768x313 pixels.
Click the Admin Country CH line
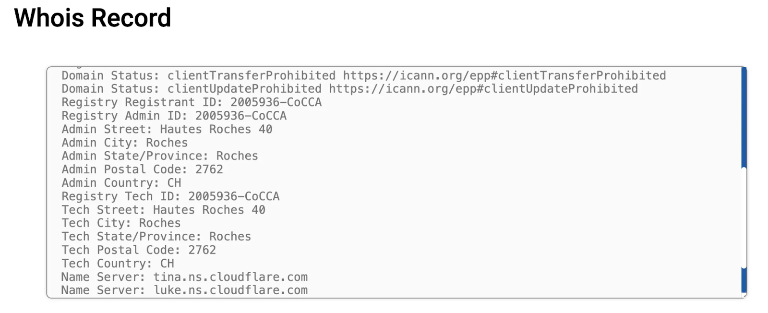[121, 183]
